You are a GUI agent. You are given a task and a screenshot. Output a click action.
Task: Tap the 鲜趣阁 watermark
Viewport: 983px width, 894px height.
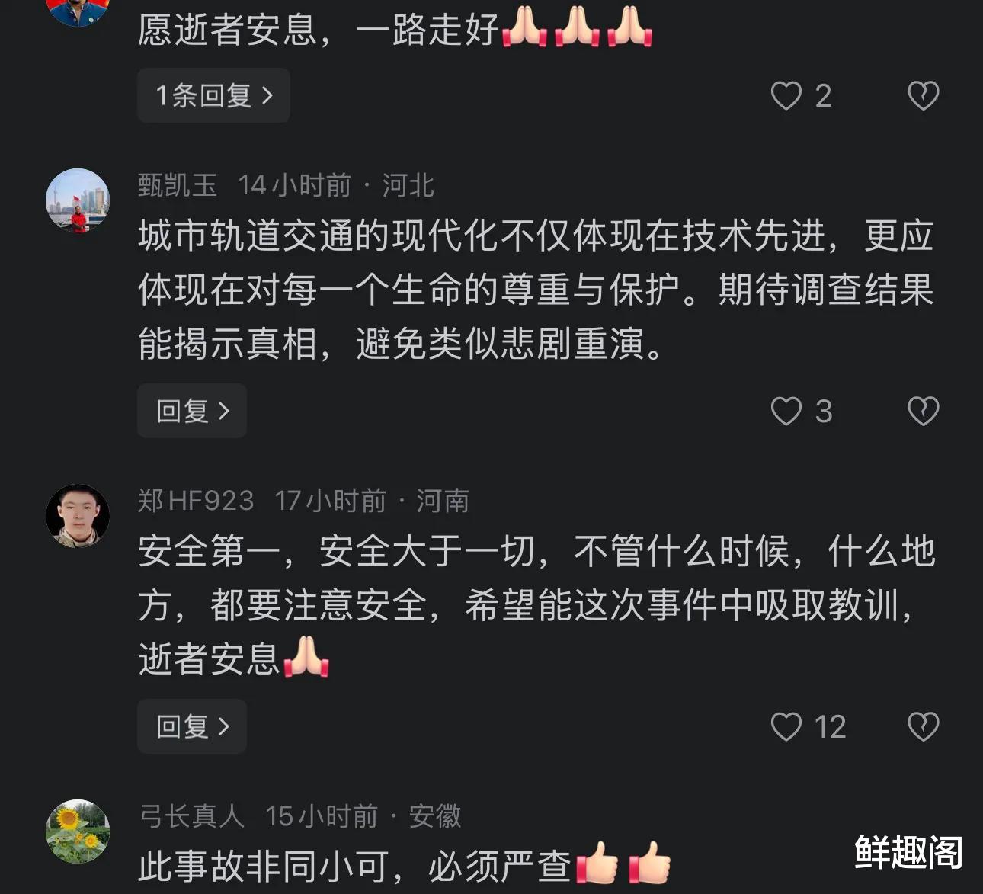(x=908, y=852)
